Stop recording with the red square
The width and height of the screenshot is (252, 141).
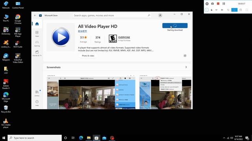[x=218, y=4]
